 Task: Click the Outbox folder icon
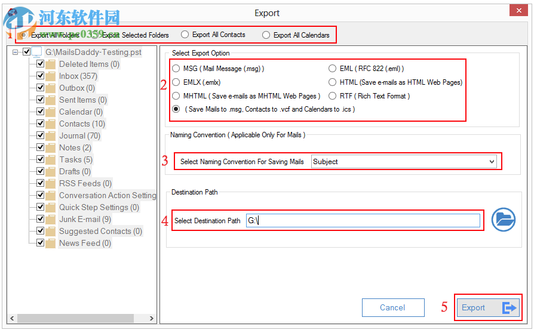[x=50, y=88]
